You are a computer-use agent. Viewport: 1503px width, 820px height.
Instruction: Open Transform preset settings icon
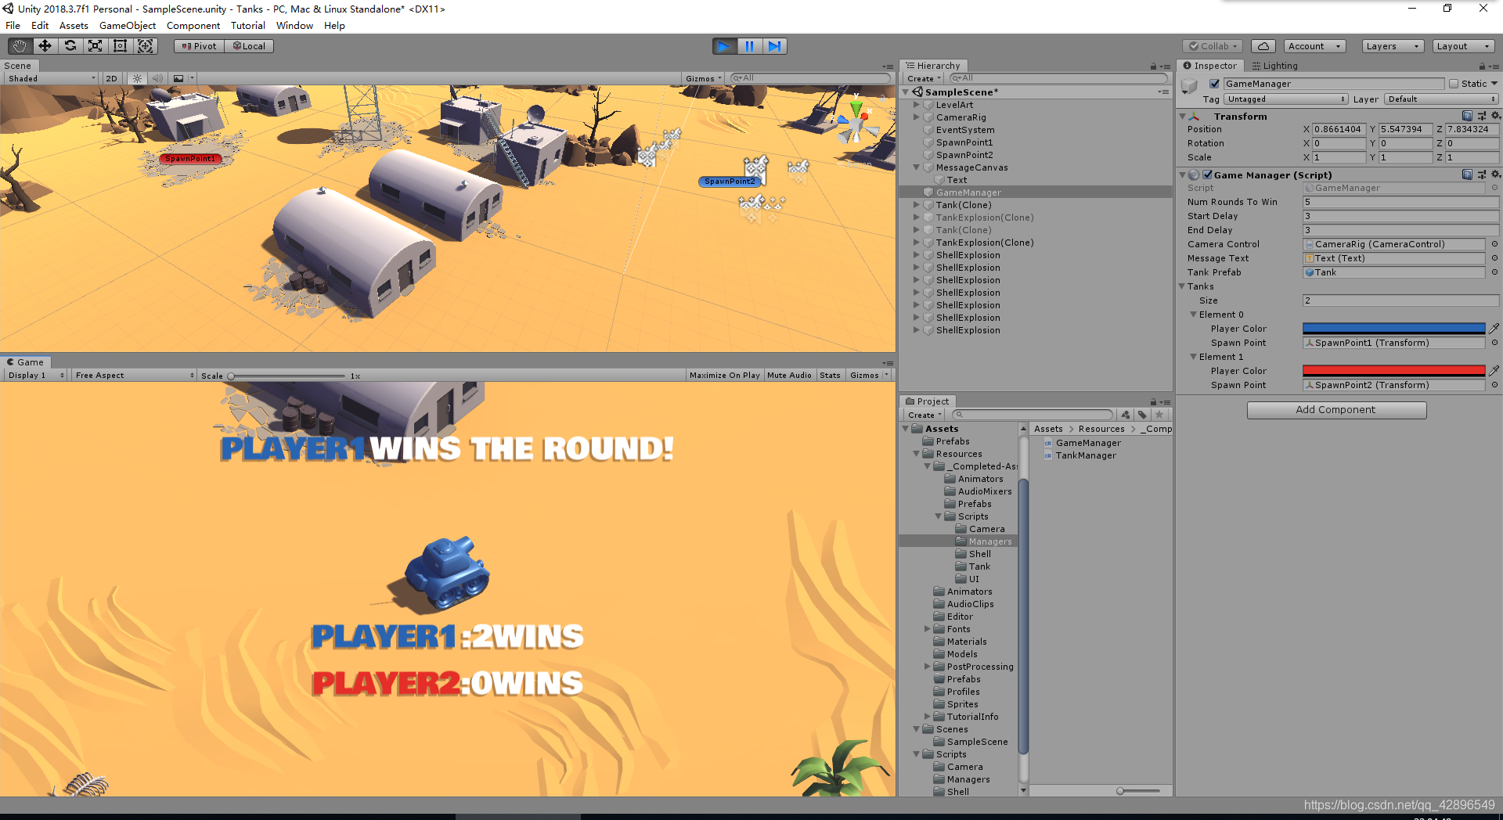pos(1482,116)
